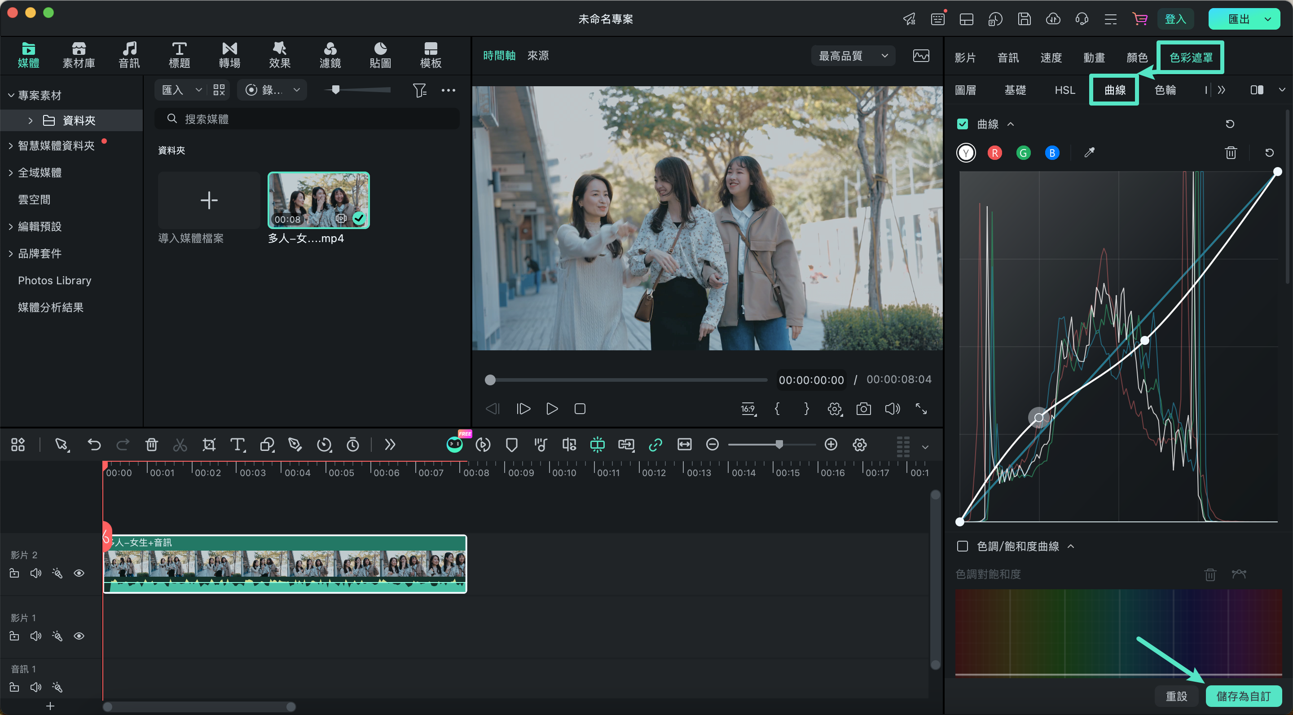
Task: Click the preview playback progress scrubber
Action: 490,380
